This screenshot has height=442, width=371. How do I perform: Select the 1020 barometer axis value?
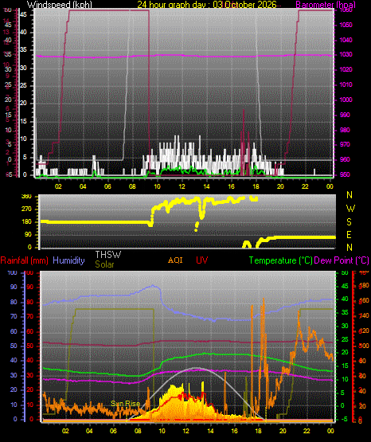346,69
